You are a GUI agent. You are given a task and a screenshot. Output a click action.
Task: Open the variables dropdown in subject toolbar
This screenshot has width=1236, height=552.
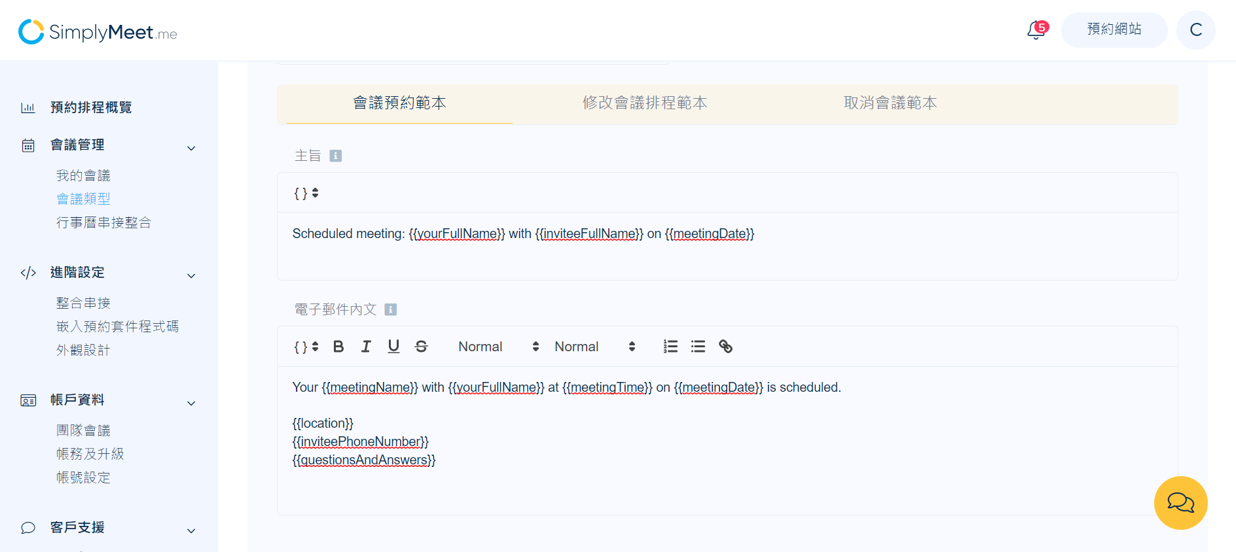(x=306, y=193)
